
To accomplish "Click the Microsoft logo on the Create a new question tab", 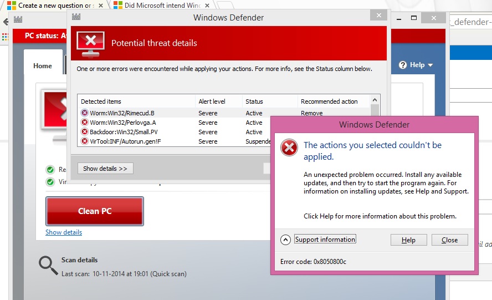I will [11, 6].
